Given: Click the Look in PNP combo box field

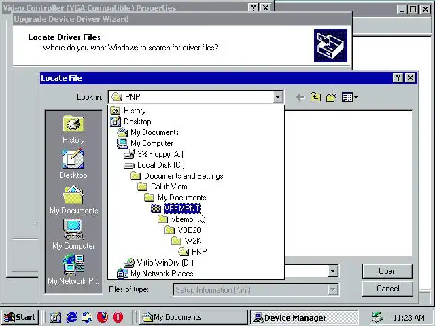Looking at the screenshot, I should (x=196, y=97).
